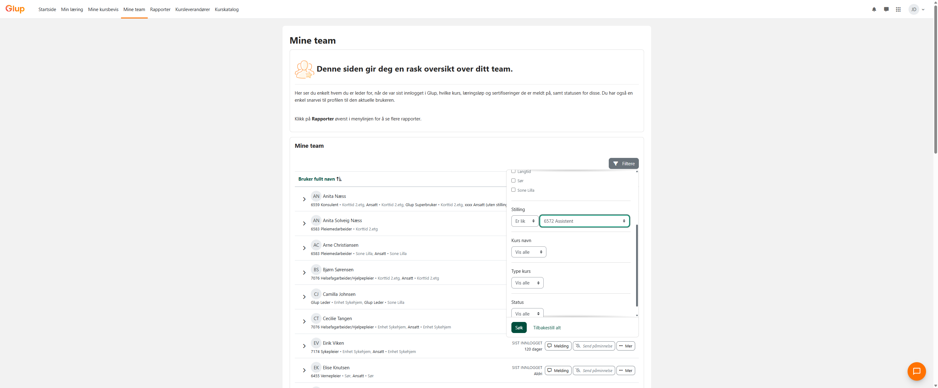
Task: Click the CJ avatar of Camilla Johnsen
Action: (316, 294)
